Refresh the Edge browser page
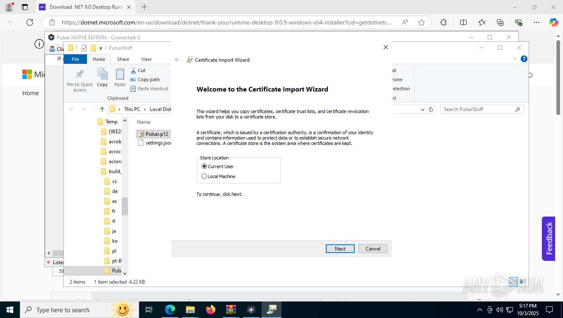 [x=29, y=22]
